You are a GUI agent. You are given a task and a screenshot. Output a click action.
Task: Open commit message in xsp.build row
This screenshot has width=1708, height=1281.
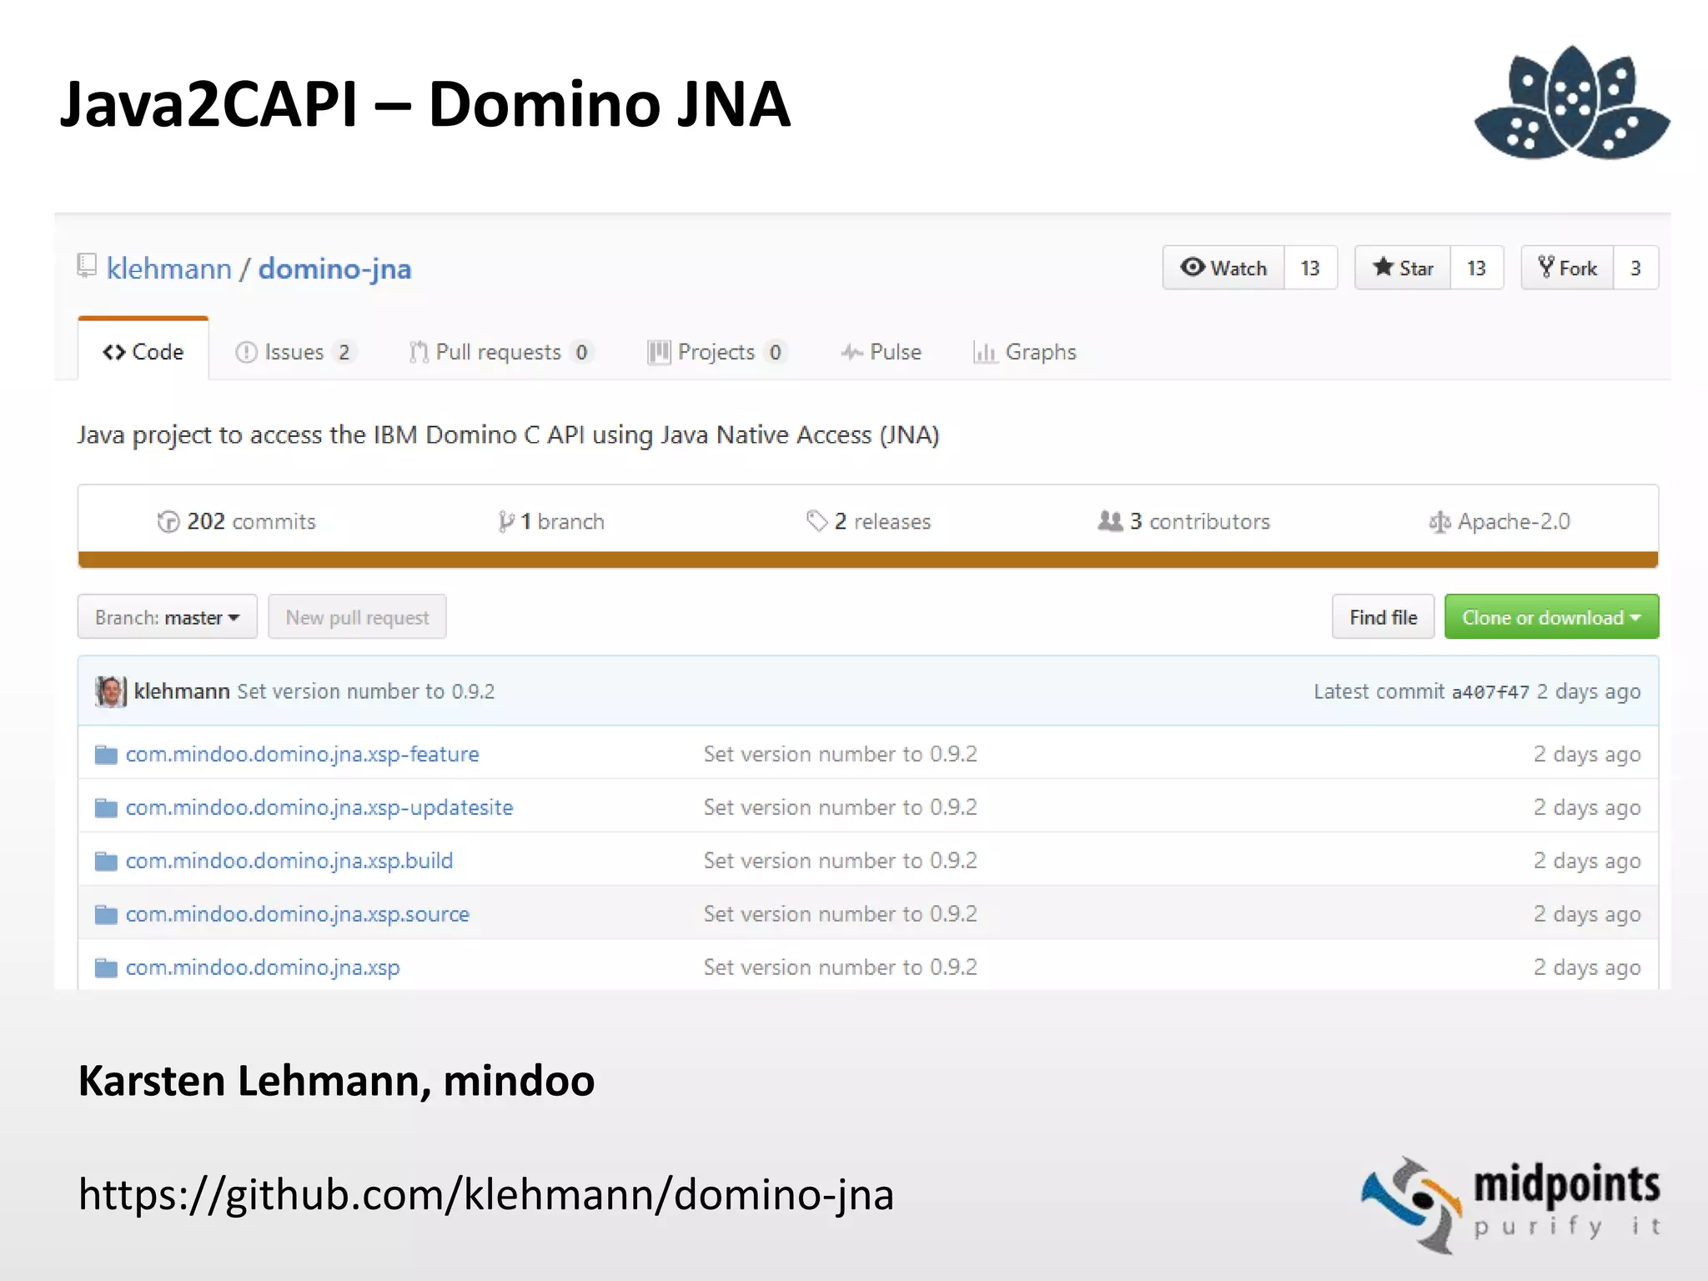[841, 861]
